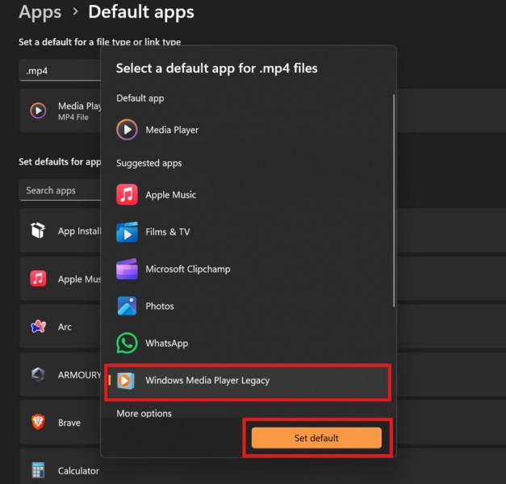The image size is (506, 484).
Task: Select the Windows Media Player Legacy row
Action: coord(249,381)
